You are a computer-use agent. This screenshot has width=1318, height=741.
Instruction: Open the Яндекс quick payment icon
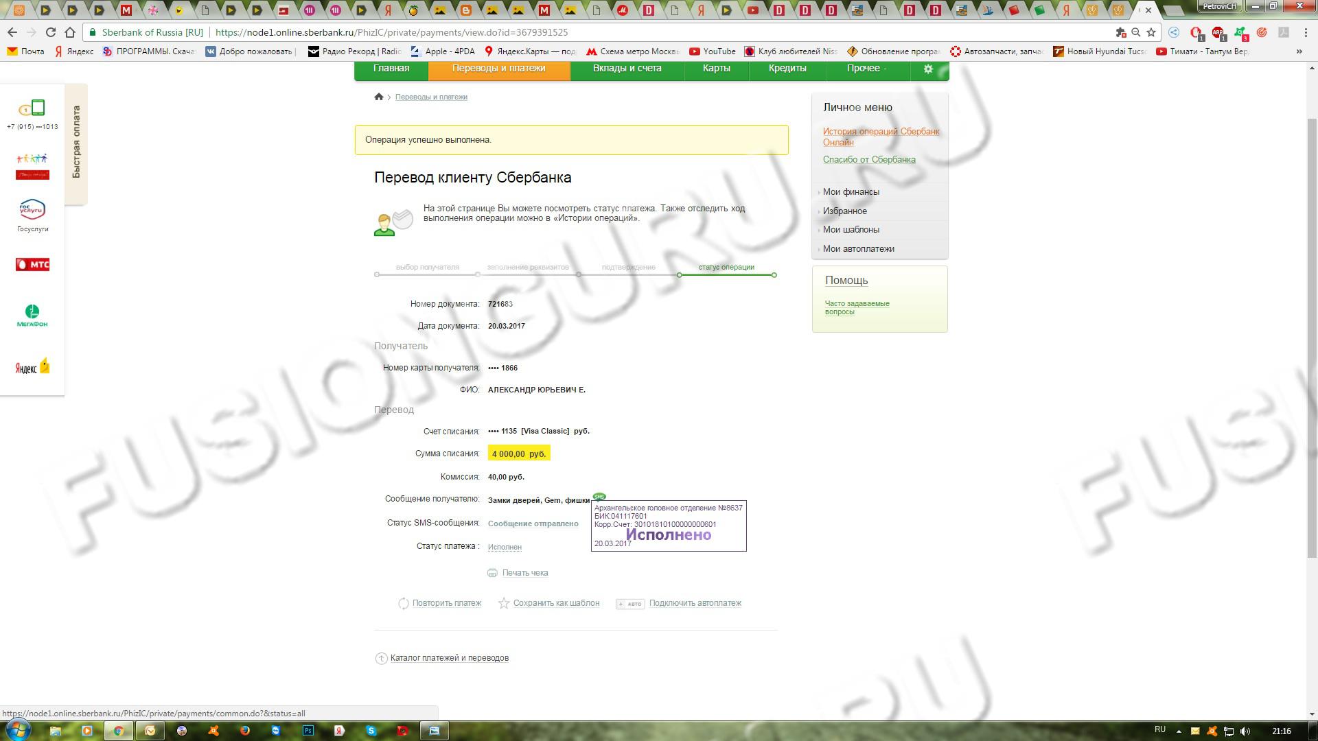tap(32, 366)
